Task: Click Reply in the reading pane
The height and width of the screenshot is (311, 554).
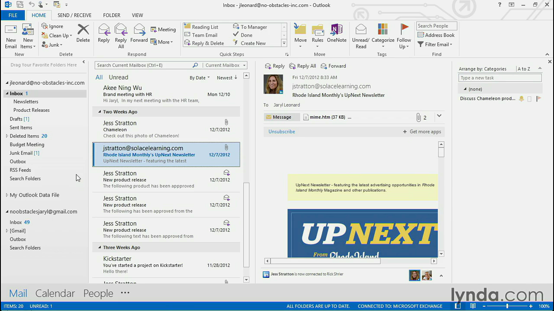Action: coord(275,66)
